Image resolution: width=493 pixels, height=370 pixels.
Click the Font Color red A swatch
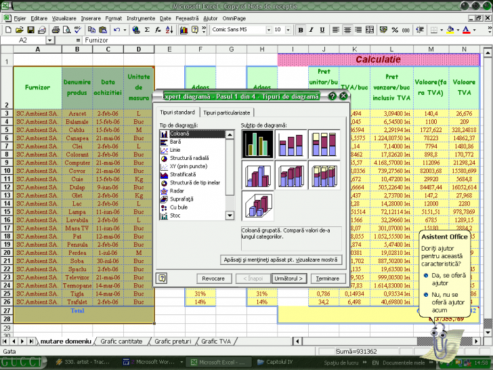pos(467,30)
